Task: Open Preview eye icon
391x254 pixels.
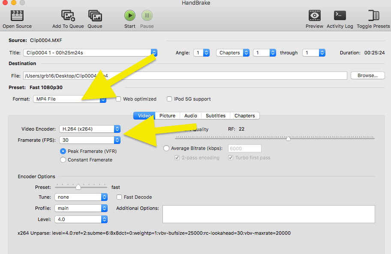Action: coord(314,15)
